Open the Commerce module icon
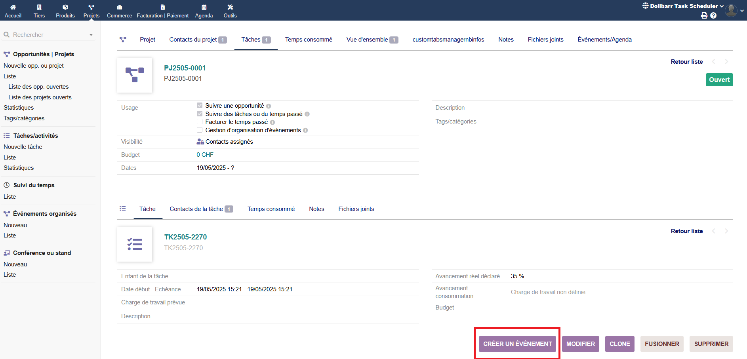Screen dimensions: 747x359 click(x=119, y=7)
